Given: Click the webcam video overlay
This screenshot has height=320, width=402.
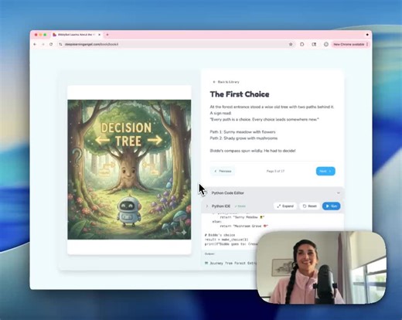Looking at the screenshot, I should click(x=322, y=267).
